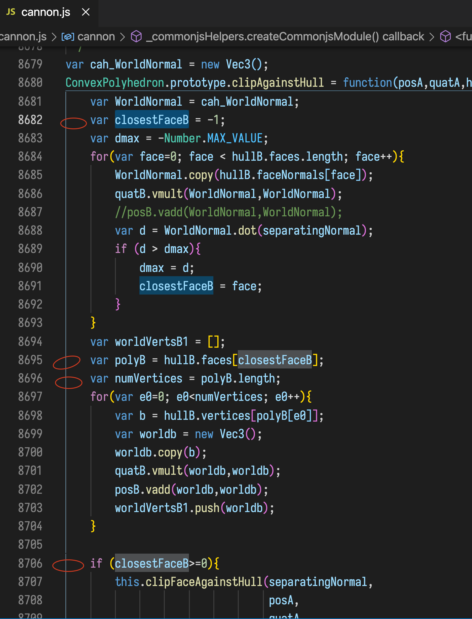Image resolution: width=472 pixels, height=619 pixels.
Task: Close the cannon.js editor tab
Action: (86, 12)
